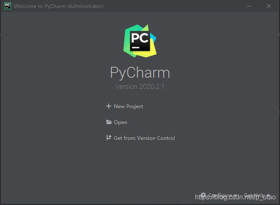Open the Configure menu label
Viewport: 280px width, 205px height.
[220, 195]
